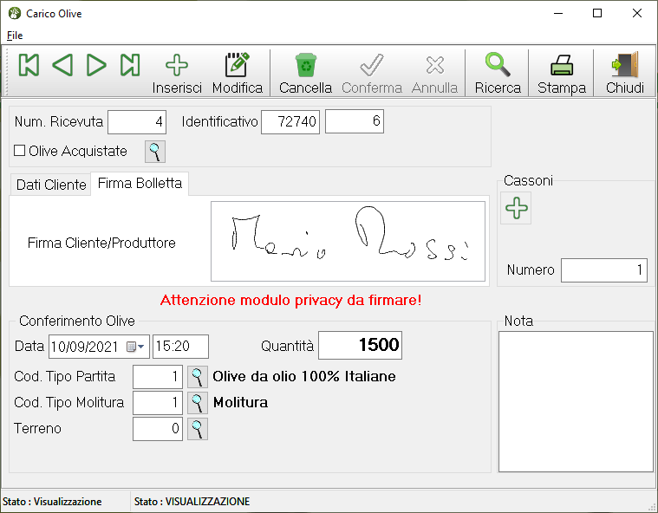
Task: Click the Identificativo field showing 6
Action: [x=355, y=121]
